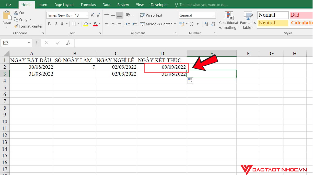Click the Accounting Number Format icon
Viewport: 313px width, 175px height.
pos(182,24)
